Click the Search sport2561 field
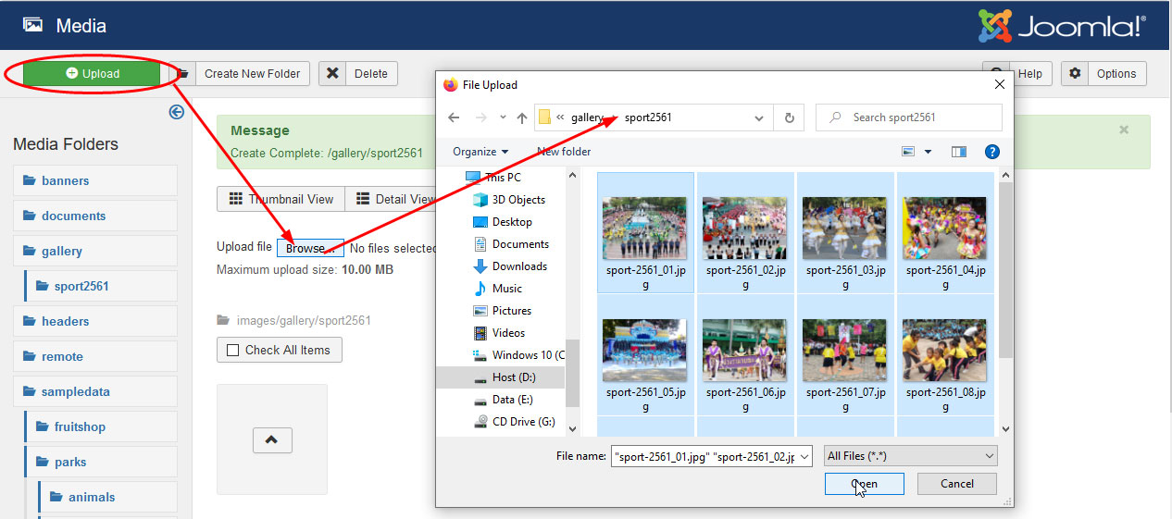 916,117
